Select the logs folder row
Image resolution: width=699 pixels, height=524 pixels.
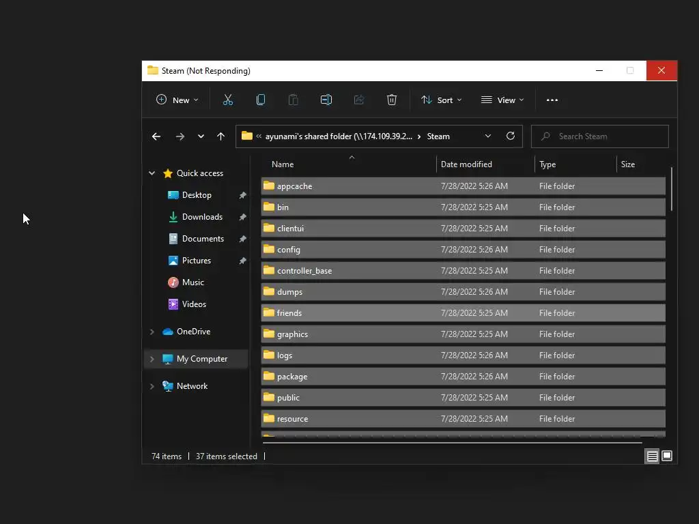click(x=463, y=355)
